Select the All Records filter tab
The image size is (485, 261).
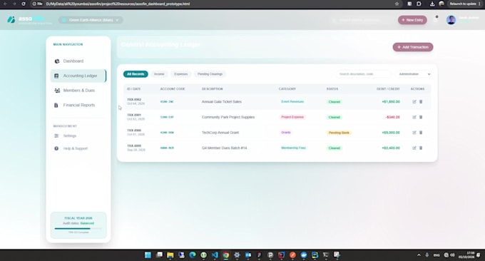136,74
